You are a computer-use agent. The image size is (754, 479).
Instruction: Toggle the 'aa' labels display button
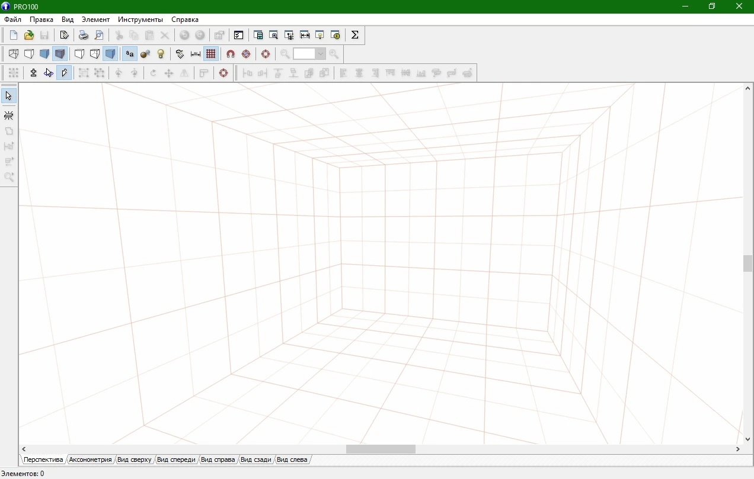(x=129, y=54)
